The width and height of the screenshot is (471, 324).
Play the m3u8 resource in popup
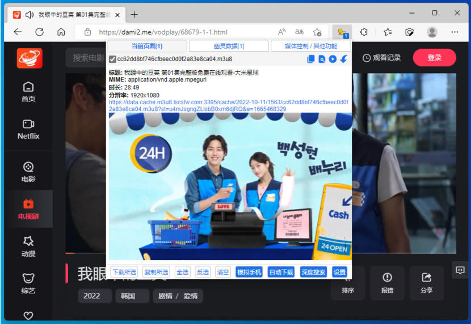pyautogui.click(x=333, y=59)
